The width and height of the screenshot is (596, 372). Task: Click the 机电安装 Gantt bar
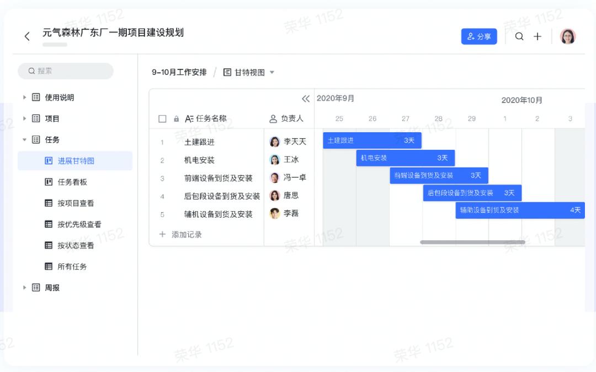(405, 158)
